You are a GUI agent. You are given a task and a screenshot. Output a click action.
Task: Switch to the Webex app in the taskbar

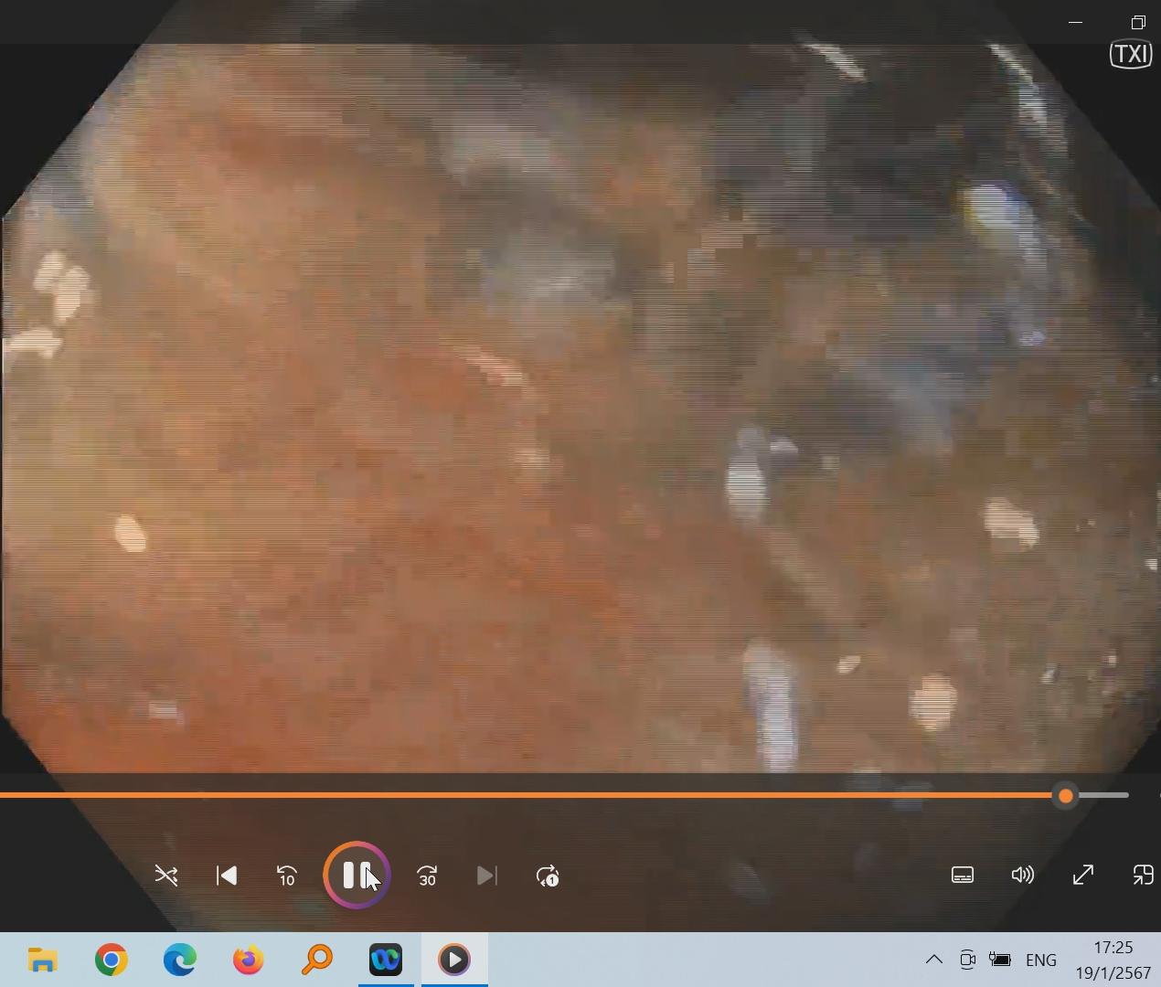[x=386, y=960]
